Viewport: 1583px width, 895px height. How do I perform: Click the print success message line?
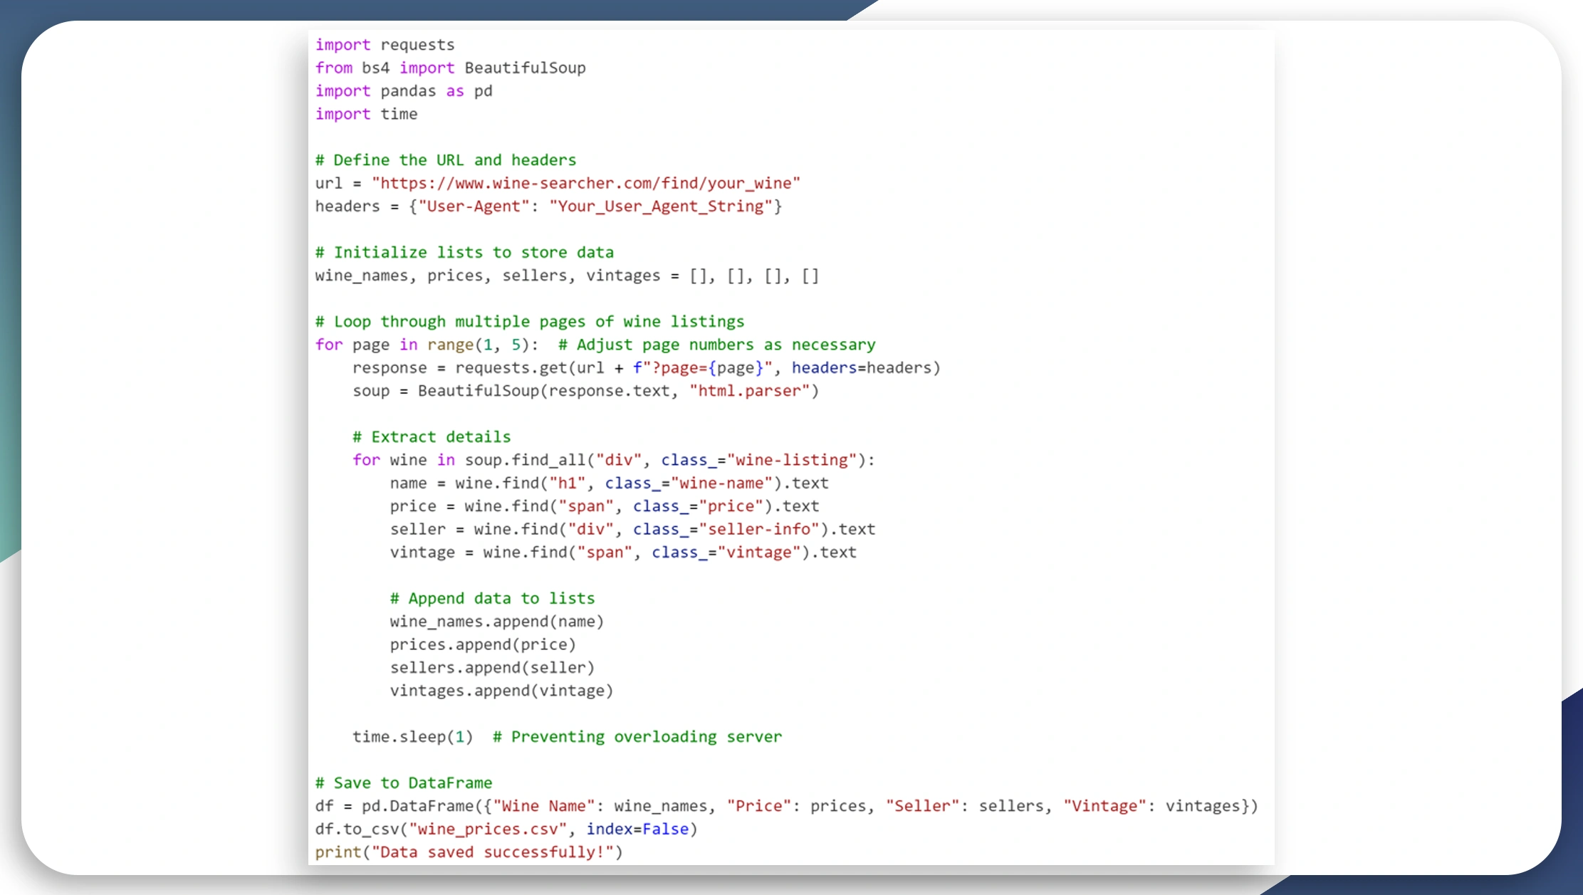pos(468,852)
